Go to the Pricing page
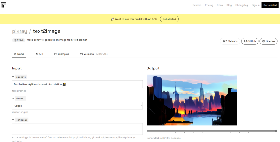 pos(209,5)
